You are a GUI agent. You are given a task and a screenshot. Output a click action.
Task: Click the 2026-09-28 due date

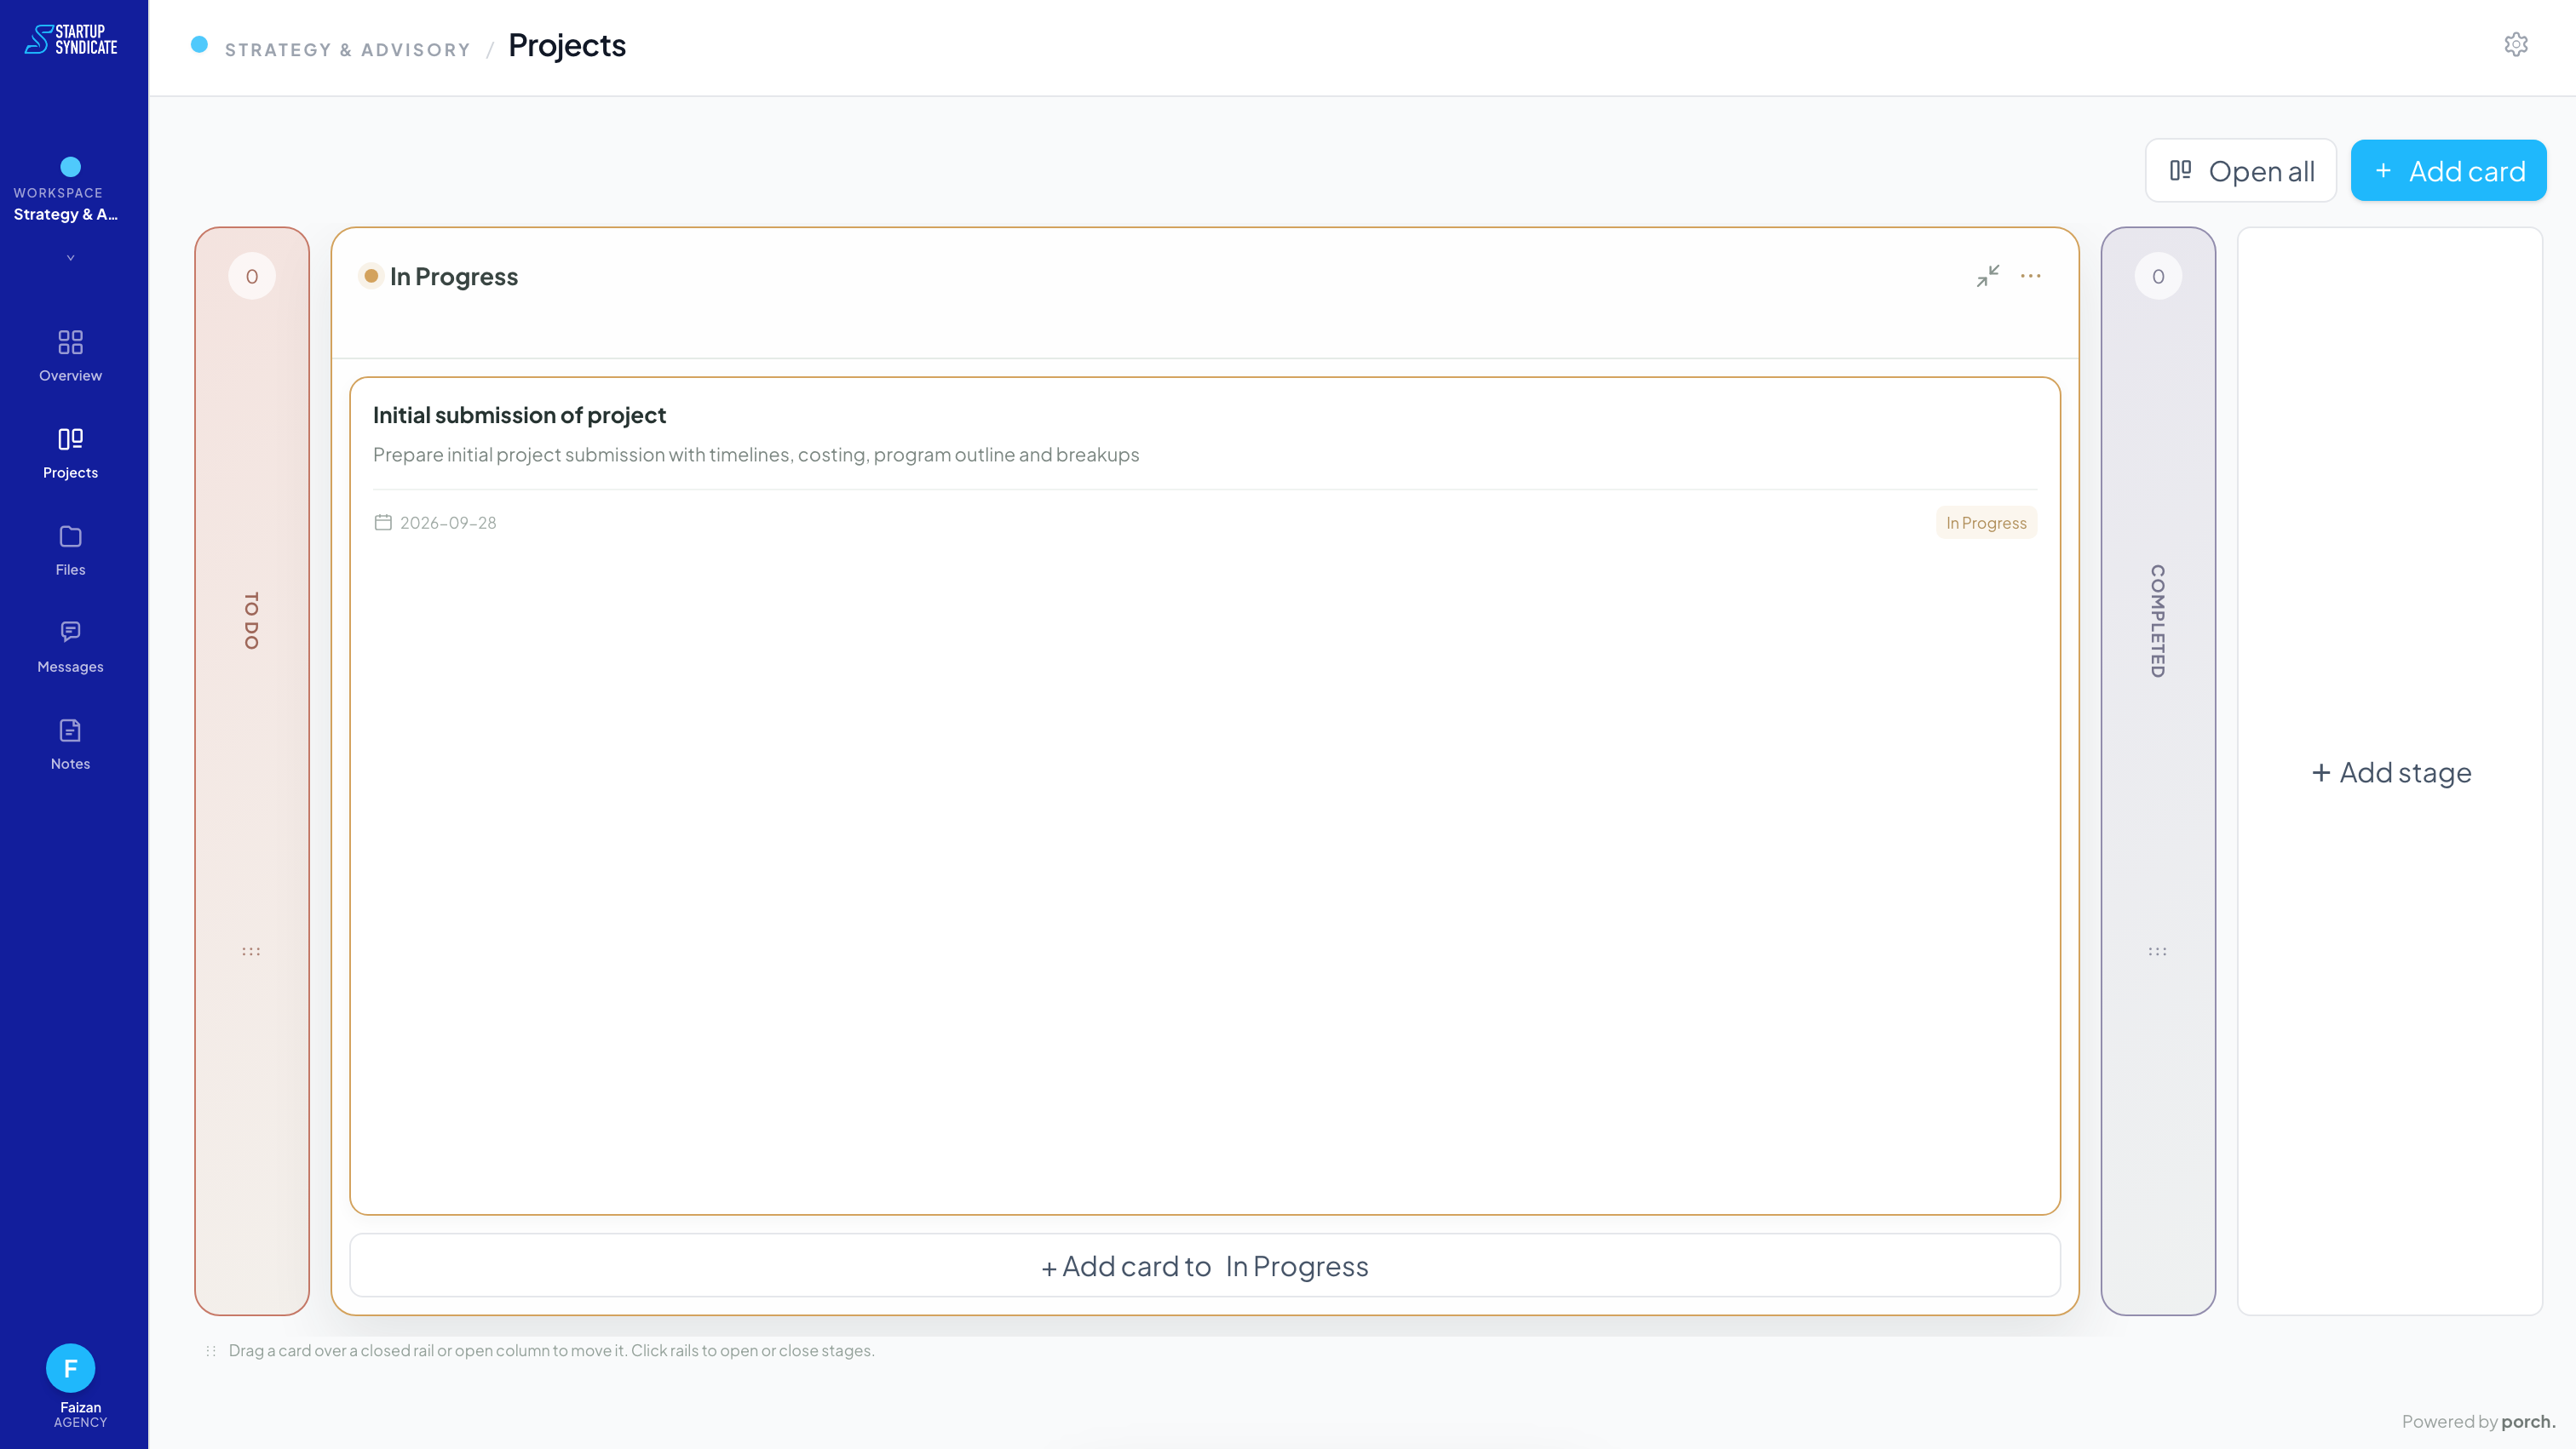[448, 523]
